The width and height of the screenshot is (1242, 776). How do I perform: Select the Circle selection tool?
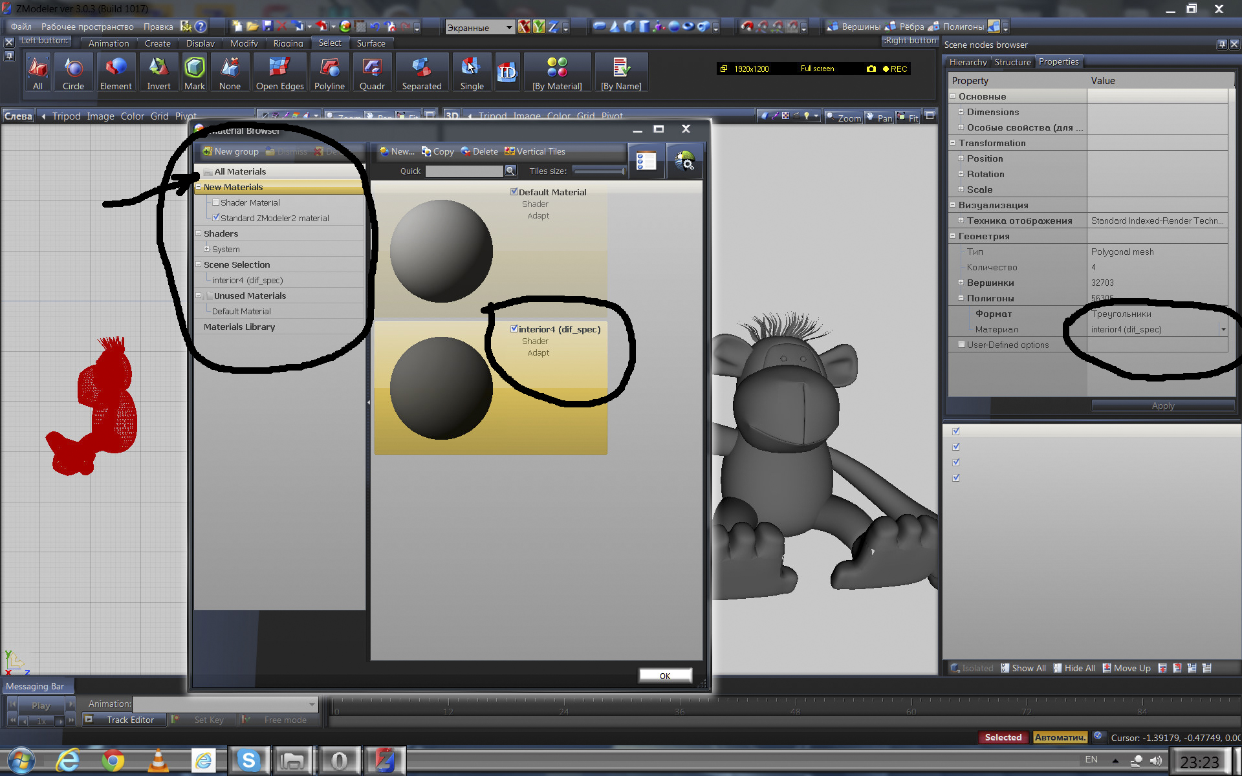73,72
